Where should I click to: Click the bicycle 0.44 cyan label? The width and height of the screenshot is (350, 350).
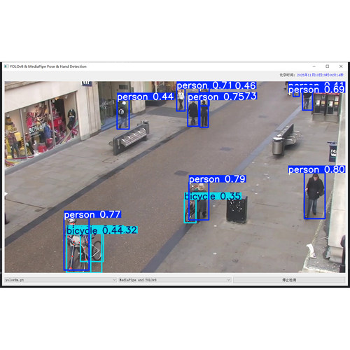tap(93, 230)
